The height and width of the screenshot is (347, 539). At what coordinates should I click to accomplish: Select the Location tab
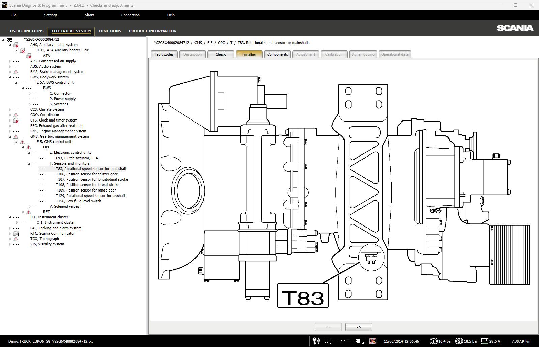pyautogui.click(x=249, y=55)
